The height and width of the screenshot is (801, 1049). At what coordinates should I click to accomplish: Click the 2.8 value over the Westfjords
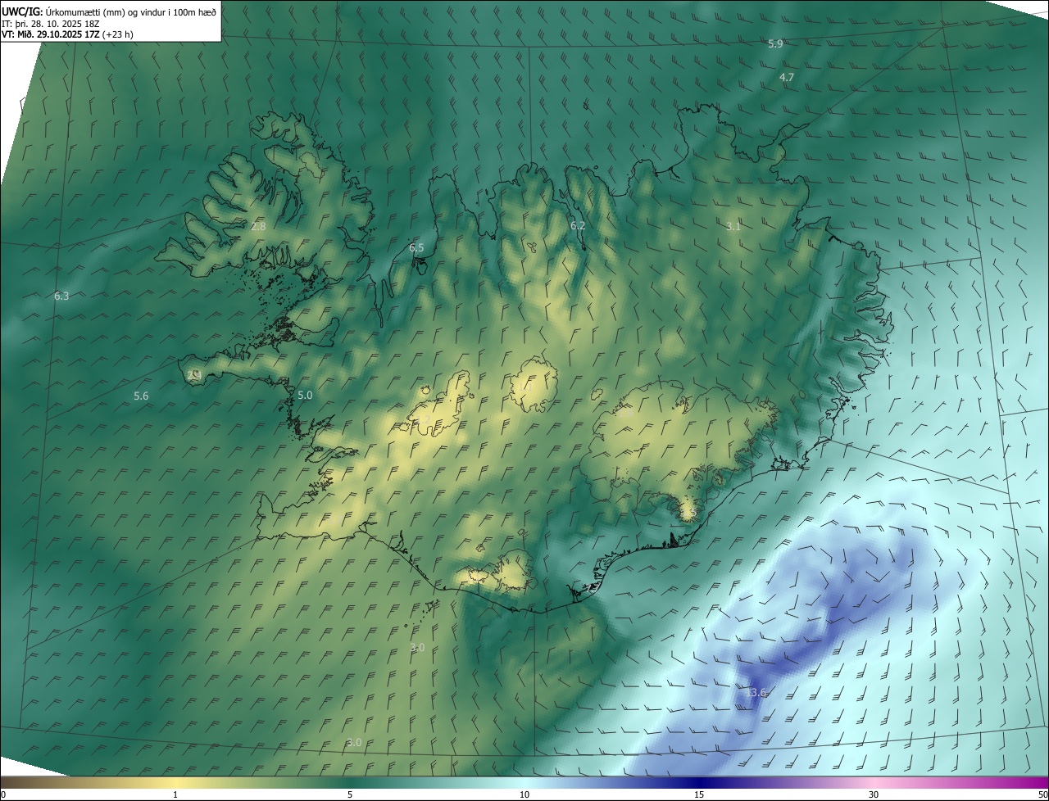[258, 226]
